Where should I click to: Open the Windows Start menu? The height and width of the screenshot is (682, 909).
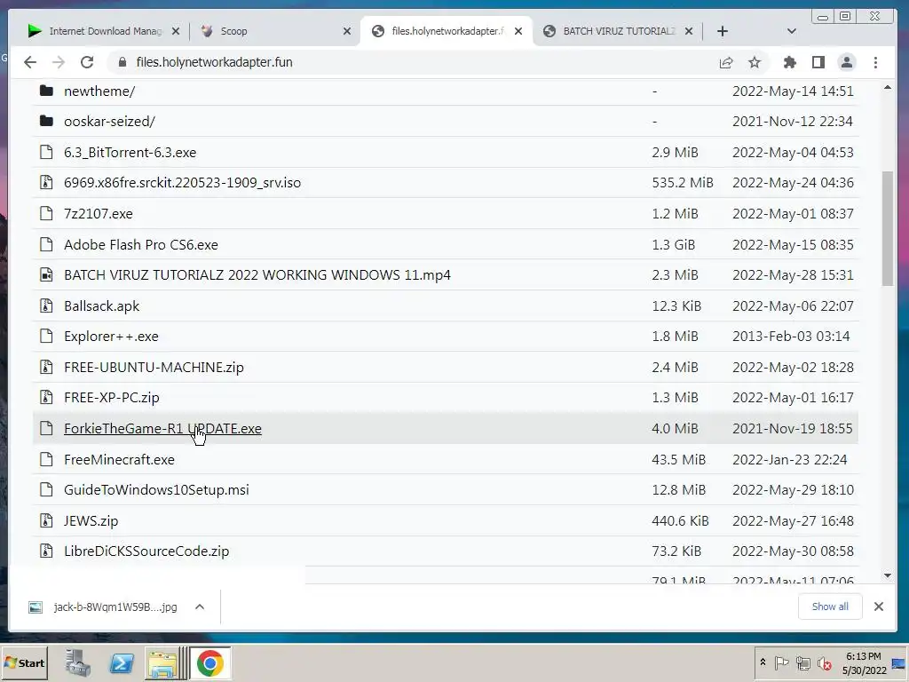coord(24,662)
